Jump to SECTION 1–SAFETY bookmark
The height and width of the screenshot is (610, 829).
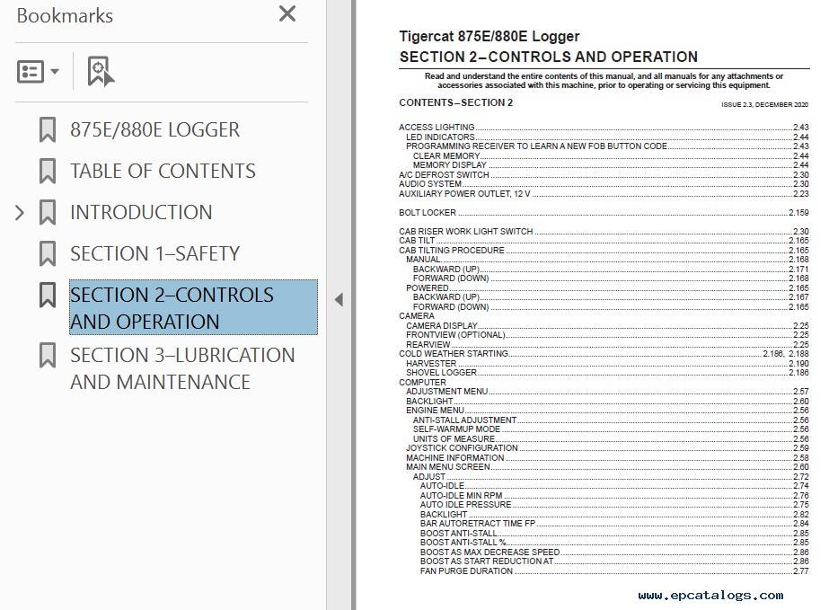coord(154,253)
